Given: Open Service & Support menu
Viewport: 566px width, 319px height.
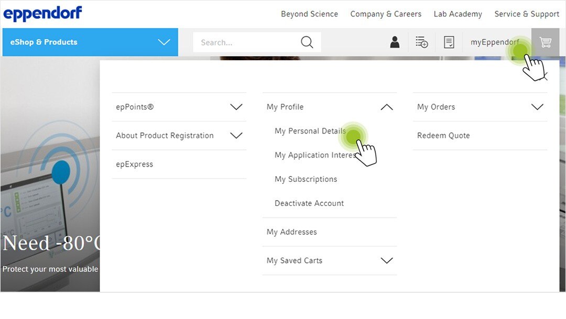Looking at the screenshot, I should pyautogui.click(x=527, y=14).
